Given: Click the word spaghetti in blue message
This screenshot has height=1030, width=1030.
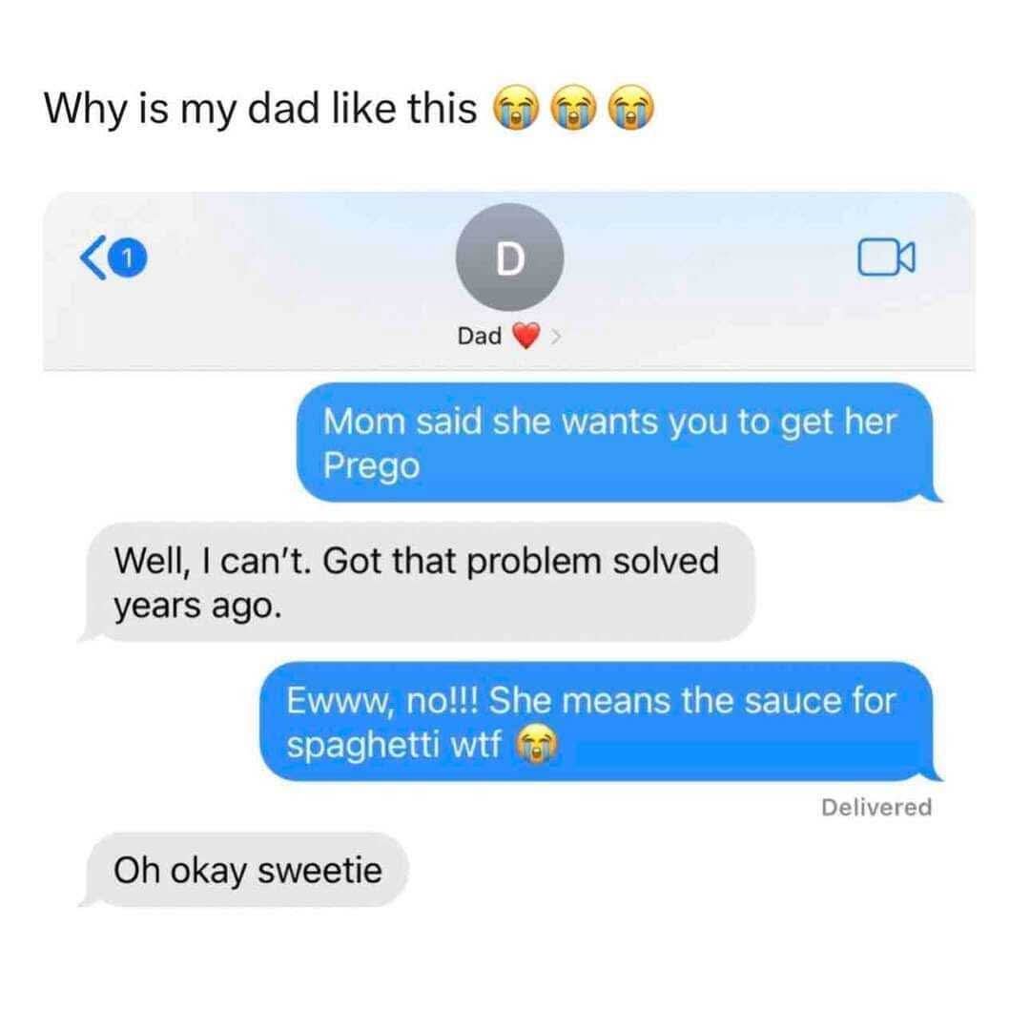Looking at the screenshot, I should (x=362, y=746).
